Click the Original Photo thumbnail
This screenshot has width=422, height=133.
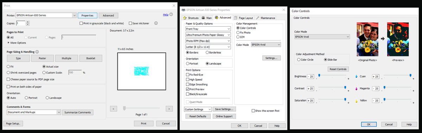click(x=367, y=40)
